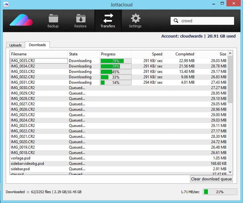Viewport: 243px width, 203px height.
Task: Click the Downloaded 62/2252 files status text
Action: pyautogui.click(x=44, y=192)
